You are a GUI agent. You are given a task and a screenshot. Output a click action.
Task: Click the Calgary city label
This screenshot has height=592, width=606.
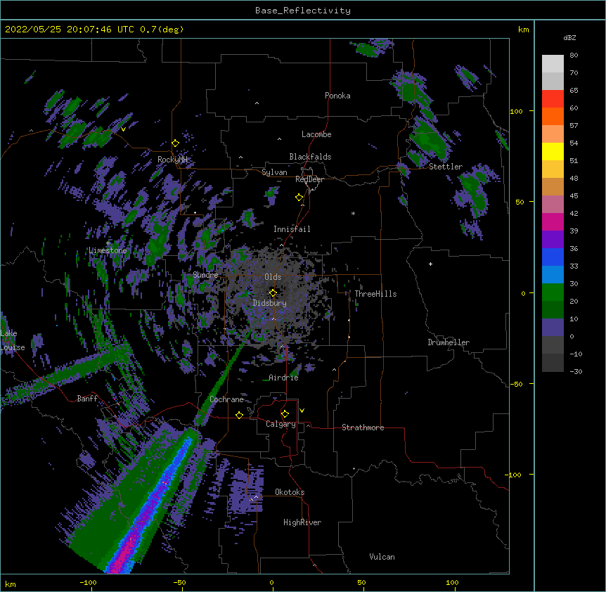pyautogui.click(x=281, y=424)
